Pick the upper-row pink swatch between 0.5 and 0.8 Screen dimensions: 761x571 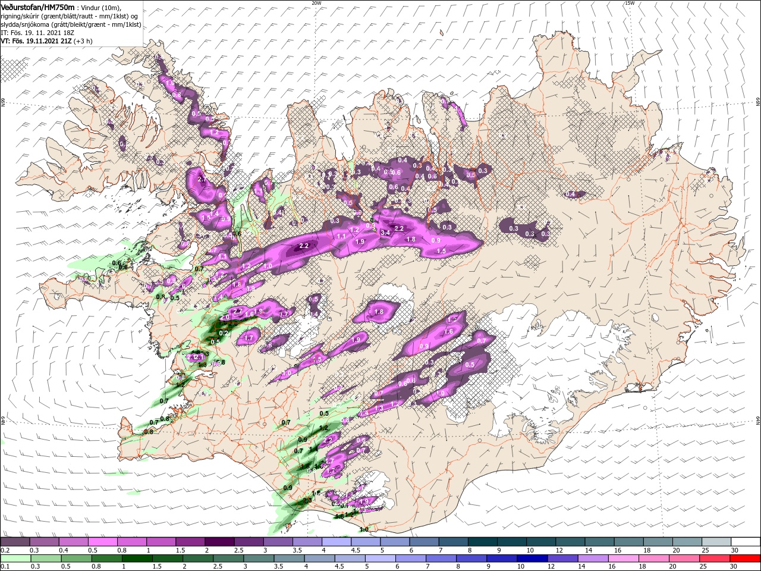102,541
